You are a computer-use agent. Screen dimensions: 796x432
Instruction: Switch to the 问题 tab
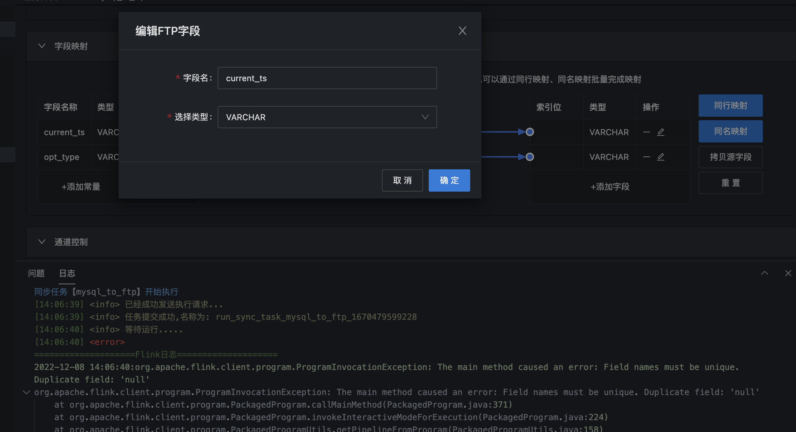36,273
